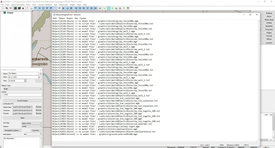275x148 pixels.
Task: Click the arrow button next to Name field
Action: click(x=41, y=74)
